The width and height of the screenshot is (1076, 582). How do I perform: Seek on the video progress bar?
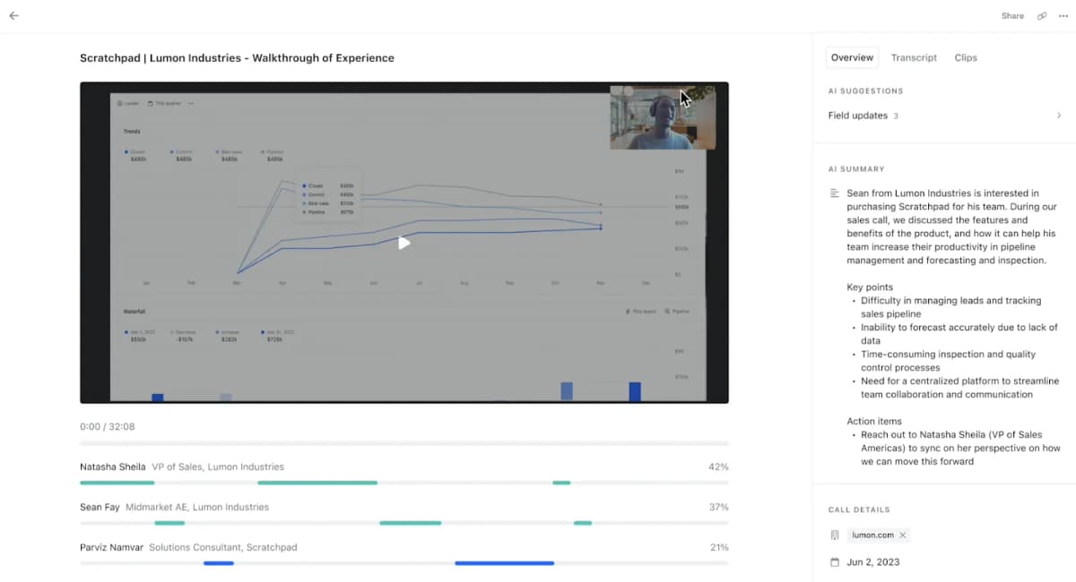[x=404, y=443]
